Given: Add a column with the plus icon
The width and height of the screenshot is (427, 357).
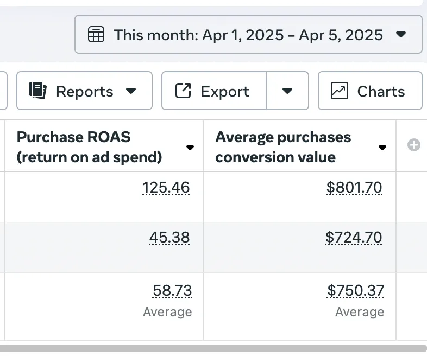Looking at the screenshot, I should click(x=413, y=145).
